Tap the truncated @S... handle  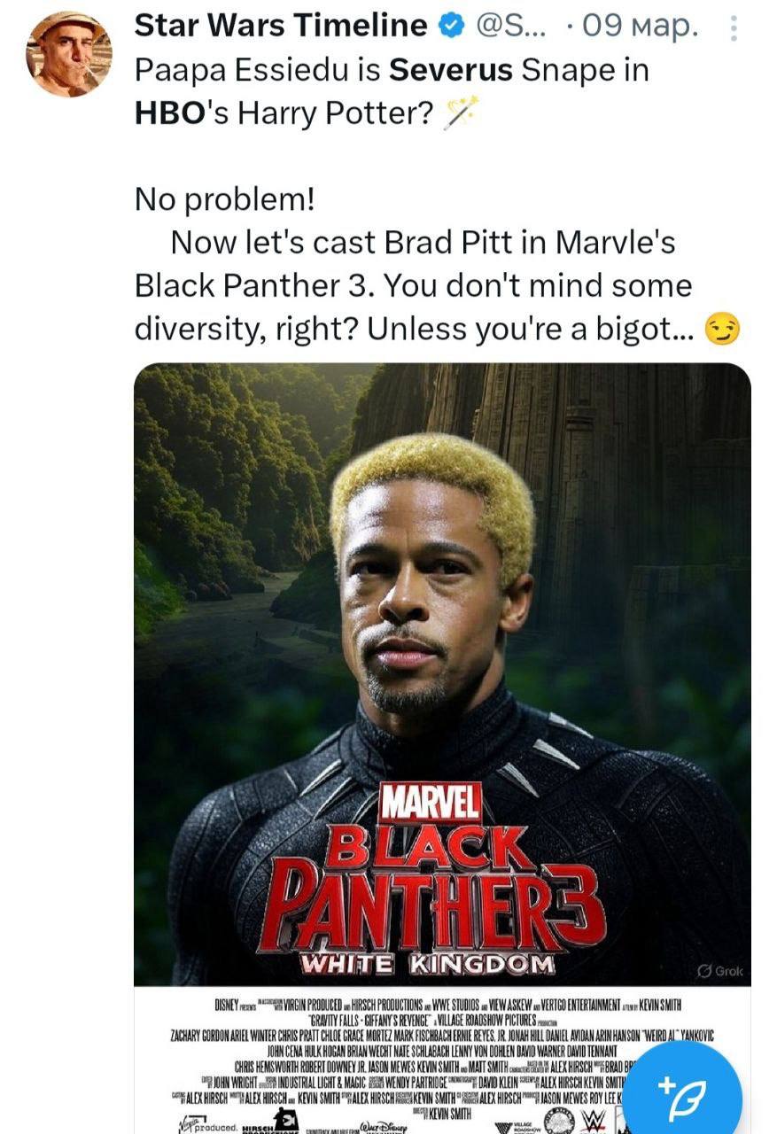(x=512, y=27)
